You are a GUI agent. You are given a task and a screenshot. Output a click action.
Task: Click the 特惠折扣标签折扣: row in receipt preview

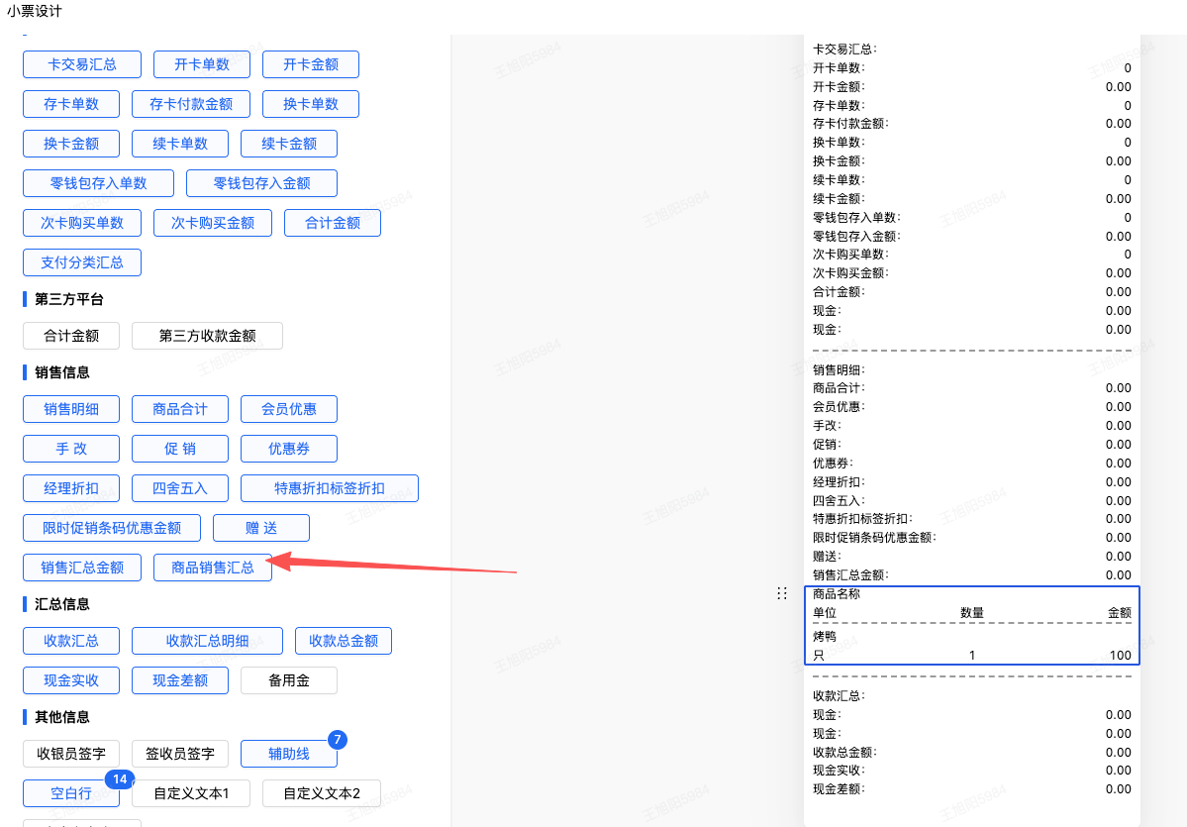(972, 519)
